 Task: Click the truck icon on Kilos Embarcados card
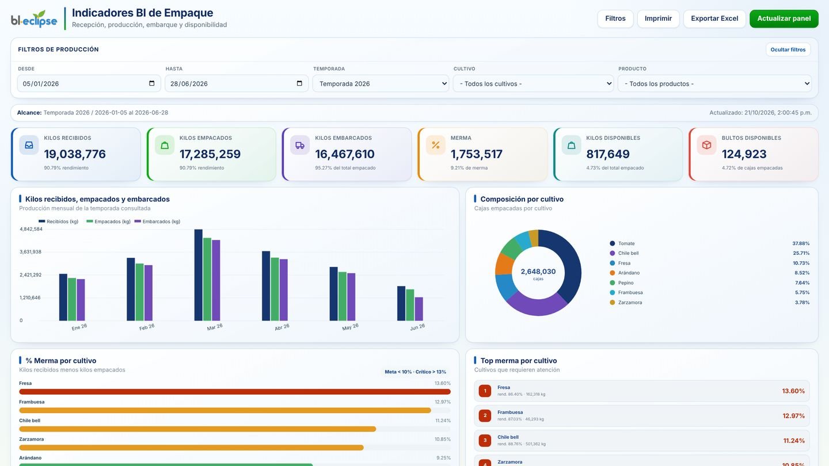(300, 145)
